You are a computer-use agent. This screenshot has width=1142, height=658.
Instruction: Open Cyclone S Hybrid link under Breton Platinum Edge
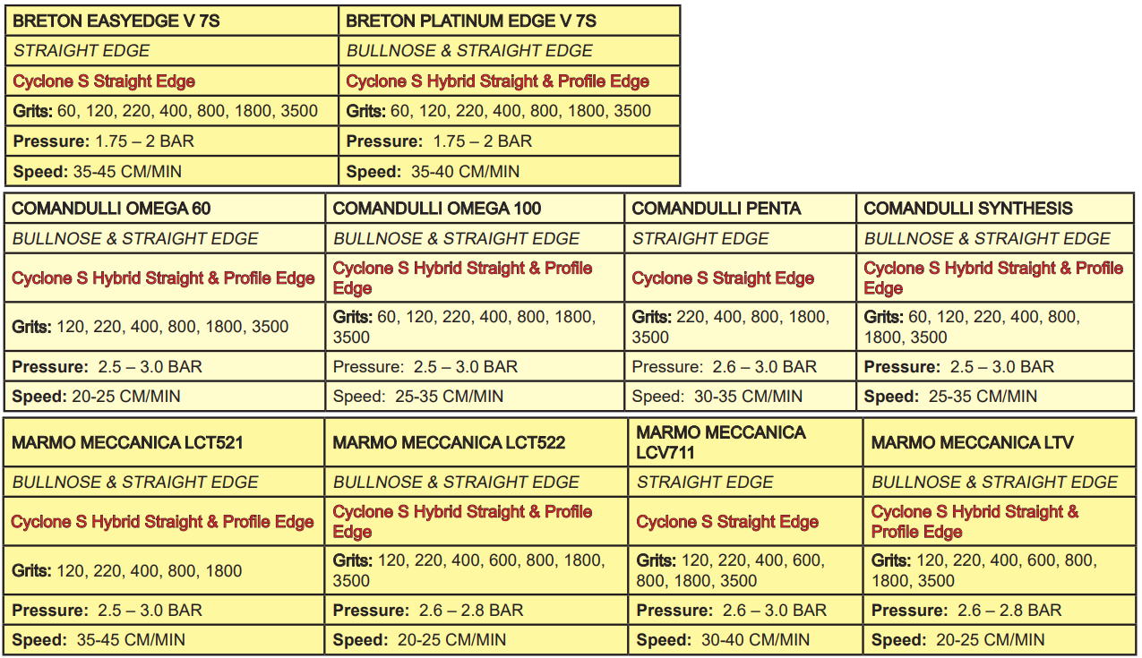(497, 81)
